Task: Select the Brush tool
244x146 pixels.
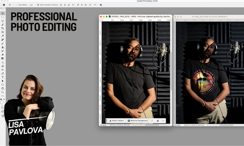Action: [x=3, y=43]
